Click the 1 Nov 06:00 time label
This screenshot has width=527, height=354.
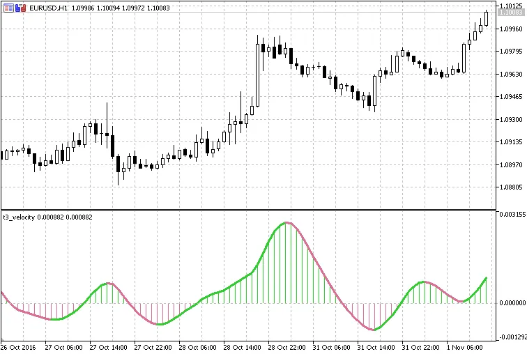click(466, 347)
